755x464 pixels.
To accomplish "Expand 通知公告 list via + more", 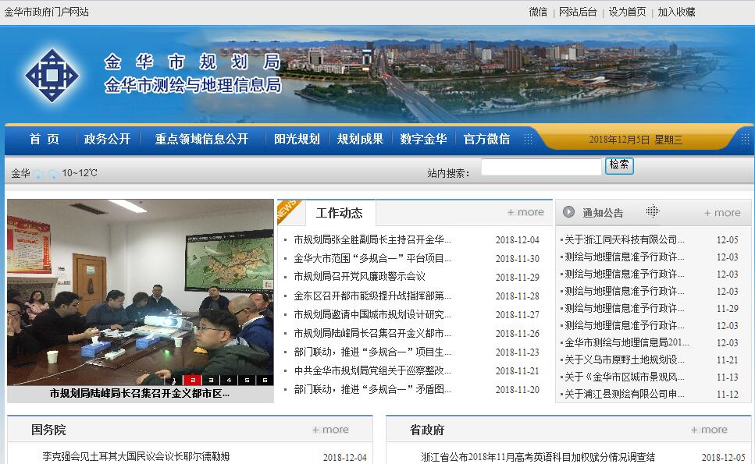I will [722, 213].
